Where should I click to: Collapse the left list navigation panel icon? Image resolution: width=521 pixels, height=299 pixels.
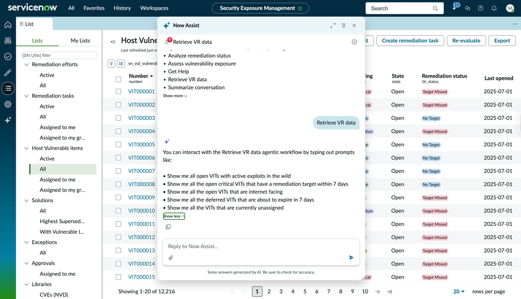(x=113, y=42)
